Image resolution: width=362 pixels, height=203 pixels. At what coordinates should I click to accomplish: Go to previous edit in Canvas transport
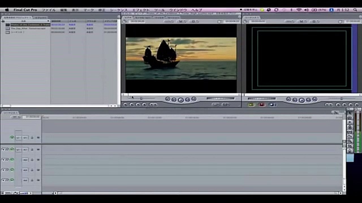288,99
